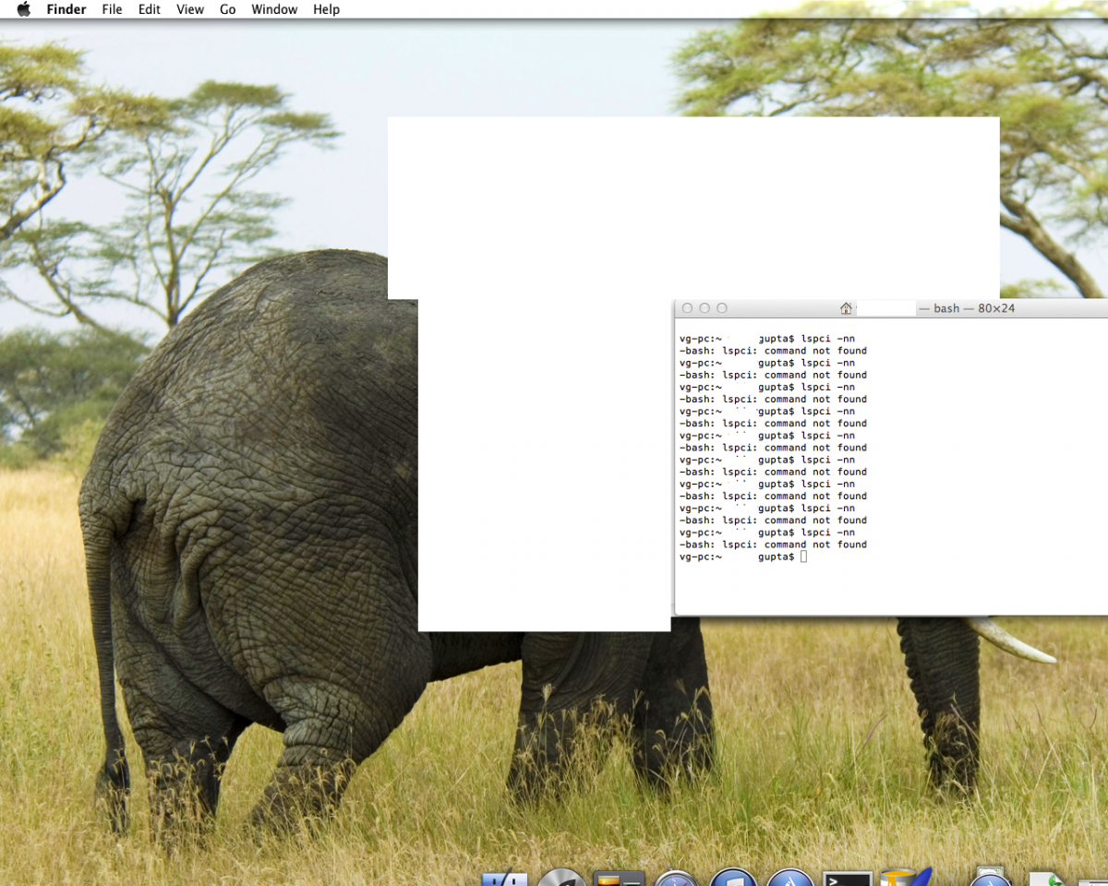Open the Go menu
This screenshot has width=1108, height=886.
[227, 9]
